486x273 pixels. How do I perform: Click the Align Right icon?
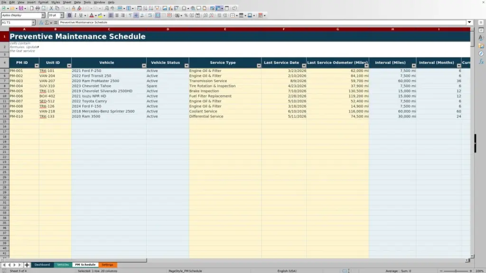click(x=123, y=16)
